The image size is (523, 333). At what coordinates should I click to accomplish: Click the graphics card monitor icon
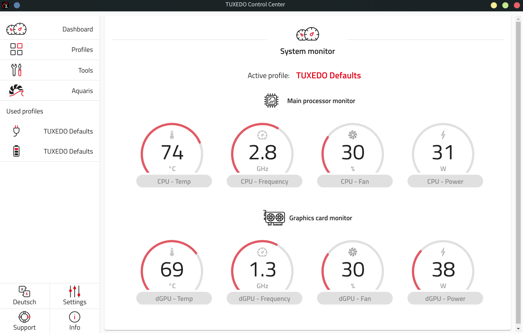tap(274, 218)
